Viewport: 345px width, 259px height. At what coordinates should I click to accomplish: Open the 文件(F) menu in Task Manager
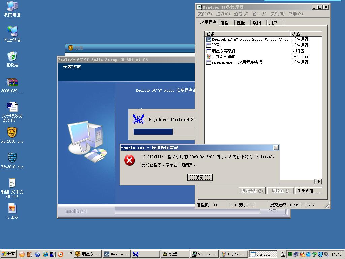click(x=205, y=13)
